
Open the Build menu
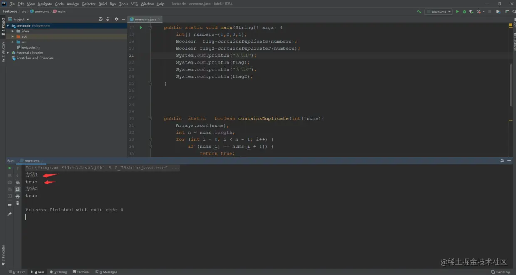pos(102,4)
